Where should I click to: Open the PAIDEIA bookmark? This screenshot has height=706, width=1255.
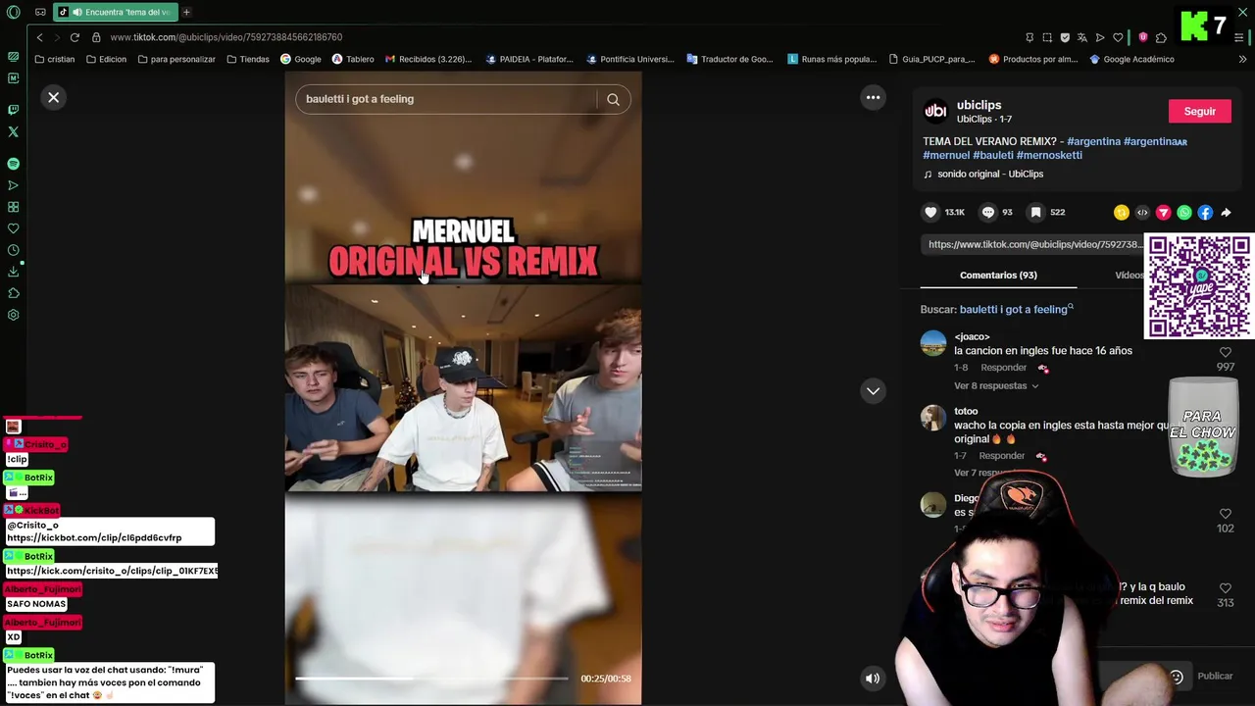tap(529, 59)
